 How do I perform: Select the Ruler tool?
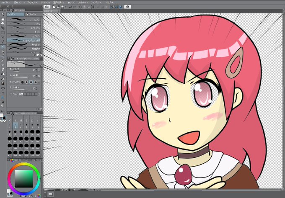coord(3,98)
